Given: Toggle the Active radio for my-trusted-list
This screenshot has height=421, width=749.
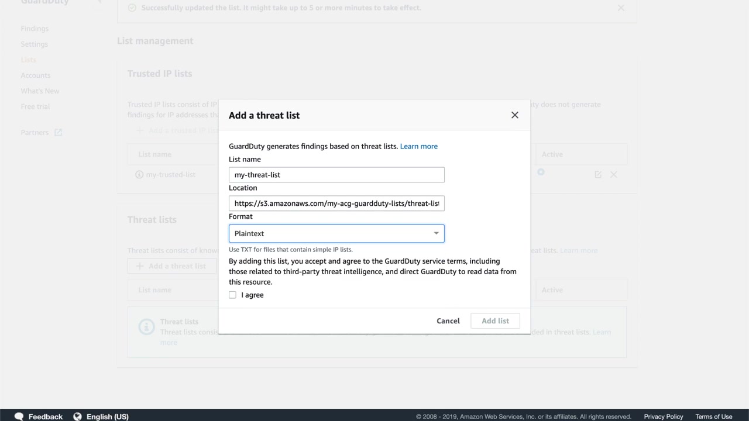Looking at the screenshot, I should coord(541,172).
